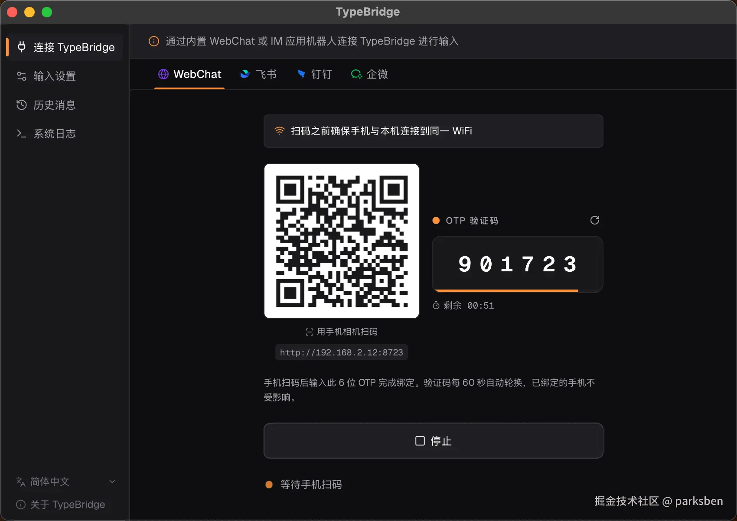Click the scan icon beside 用手机相机扫码
The image size is (737, 521).
[x=310, y=332]
